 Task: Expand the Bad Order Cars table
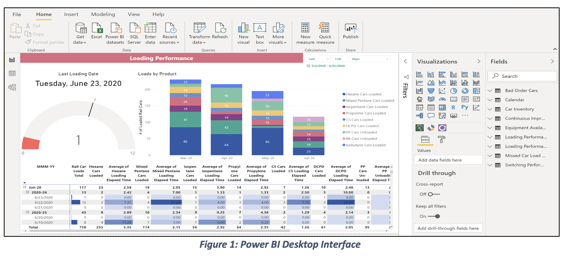(490, 91)
